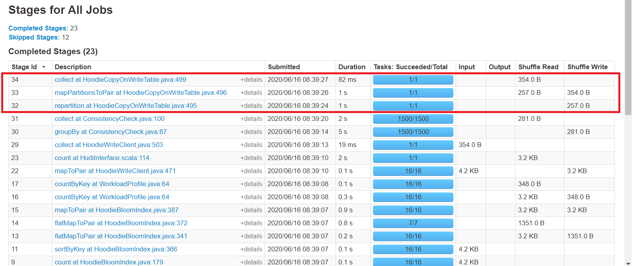633x266 pixels.
Task: Click 1500/1500 progress bar for stage 30
Action: pyautogui.click(x=413, y=132)
